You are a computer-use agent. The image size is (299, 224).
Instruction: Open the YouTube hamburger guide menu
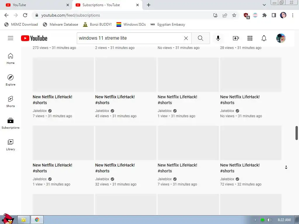tap(11, 38)
